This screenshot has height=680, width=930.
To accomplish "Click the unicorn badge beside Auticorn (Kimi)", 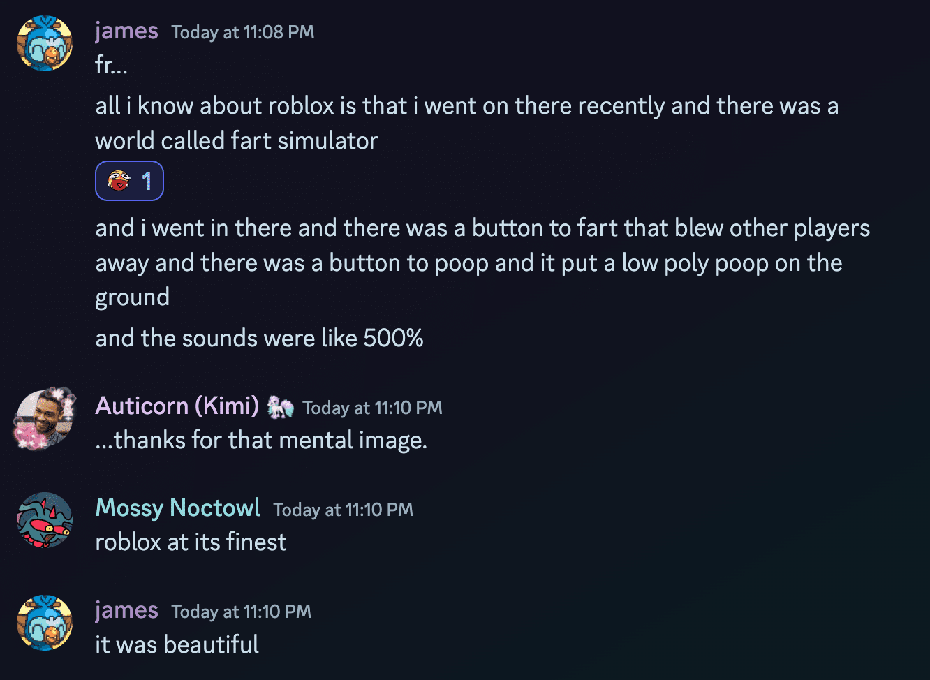I will pos(281,406).
